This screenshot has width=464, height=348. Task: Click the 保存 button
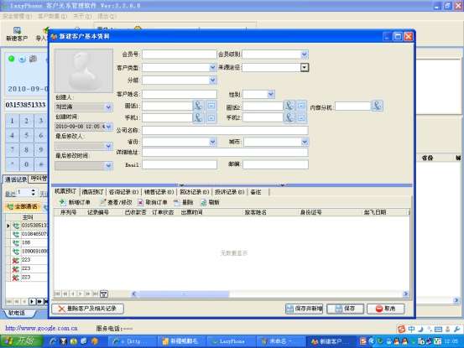coord(345,309)
